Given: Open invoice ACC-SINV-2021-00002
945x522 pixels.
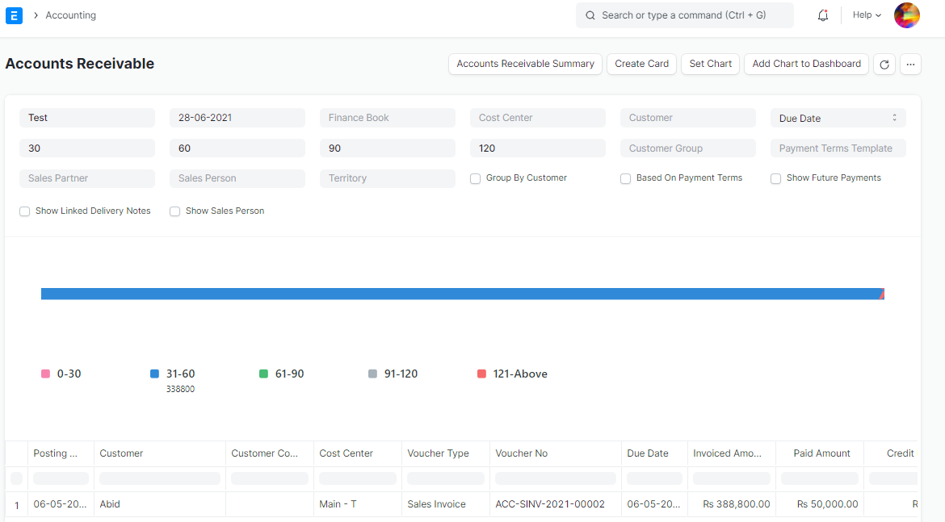Looking at the screenshot, I should point(548,503).
